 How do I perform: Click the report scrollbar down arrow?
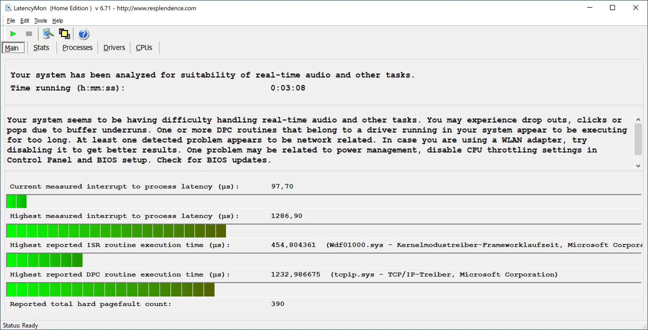638,166
